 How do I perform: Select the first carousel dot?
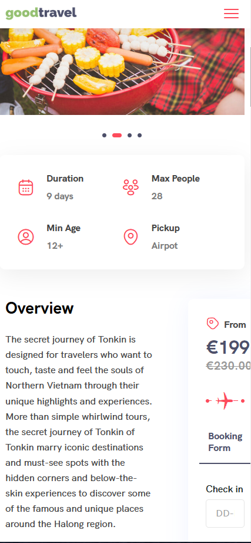click(x=104, y=136)
